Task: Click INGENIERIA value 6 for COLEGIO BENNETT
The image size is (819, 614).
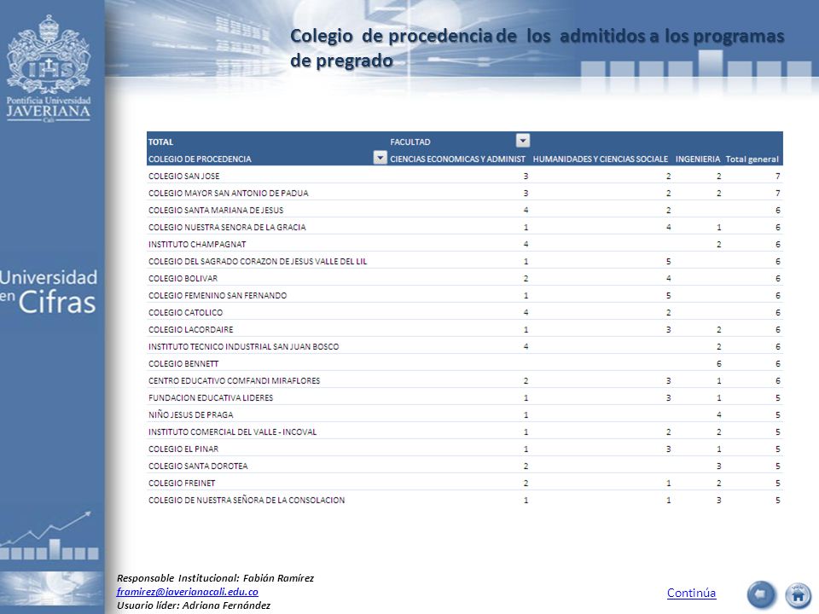Action: click(718, 364)
